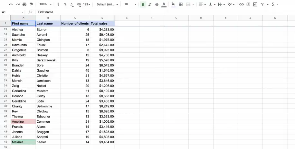Click the select-all corner box
The image size is (295, 149).
pyautogui.click(x=5, y=18)
